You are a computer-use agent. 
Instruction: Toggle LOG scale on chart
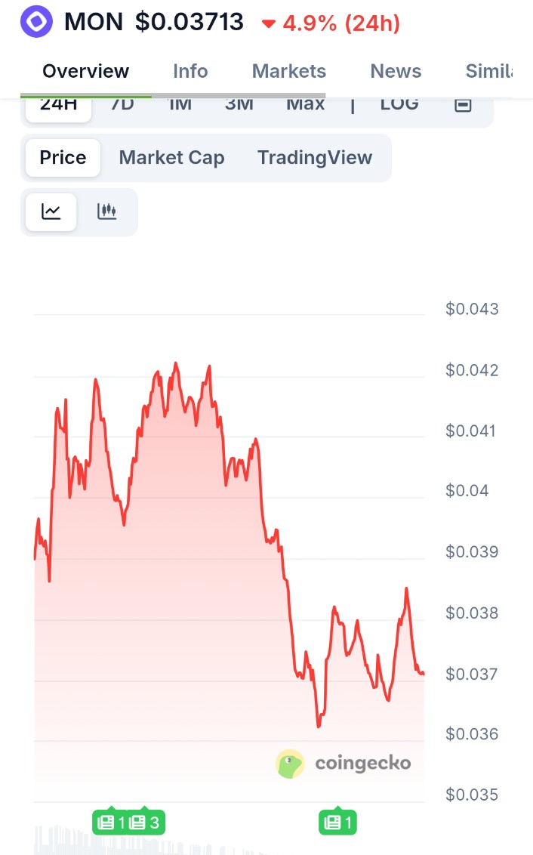pos(399,104)
